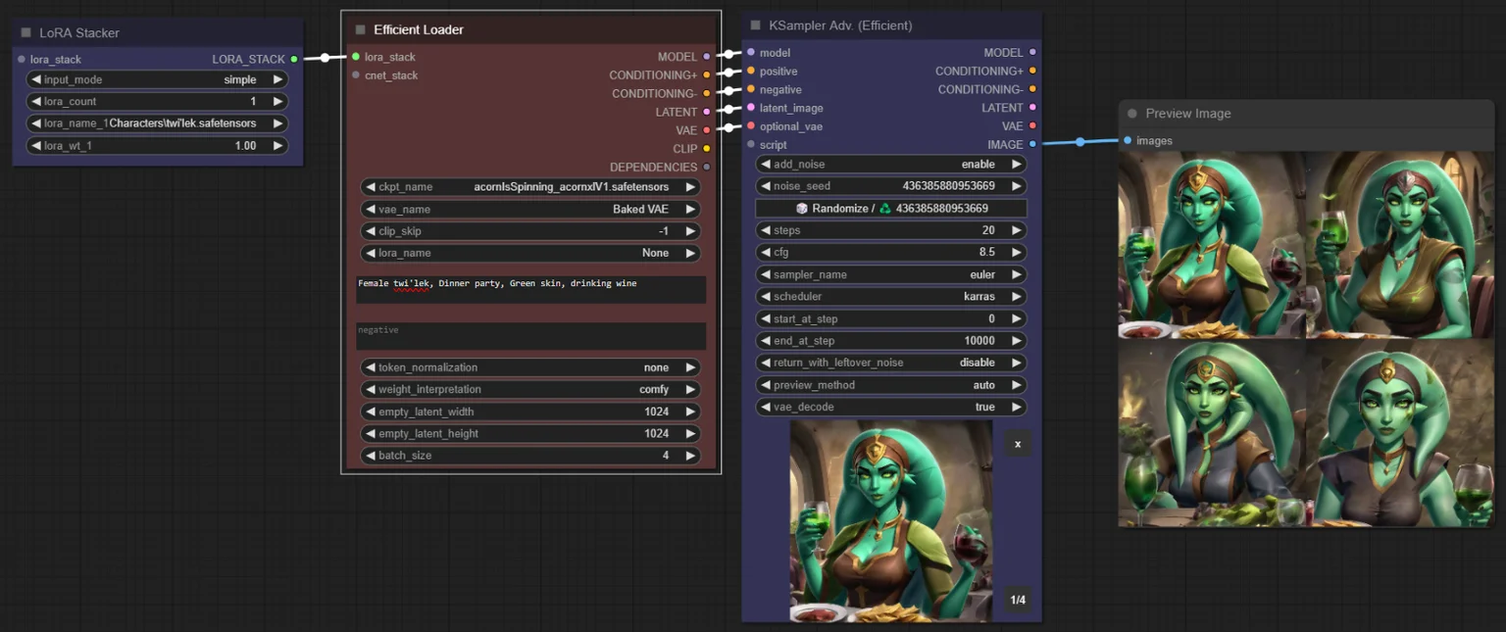Click the LORA_STACK output port

pyautogui.click(x=294, y=59)
